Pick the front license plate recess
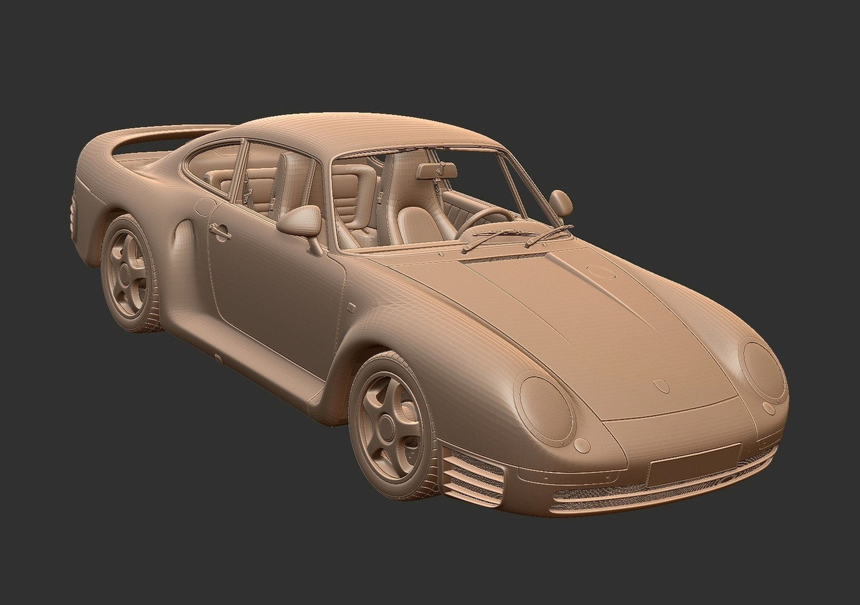 pyautogui.click(x=694, y=464)
